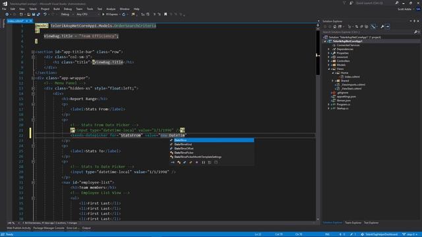Open the Window menu

[125, 9]
